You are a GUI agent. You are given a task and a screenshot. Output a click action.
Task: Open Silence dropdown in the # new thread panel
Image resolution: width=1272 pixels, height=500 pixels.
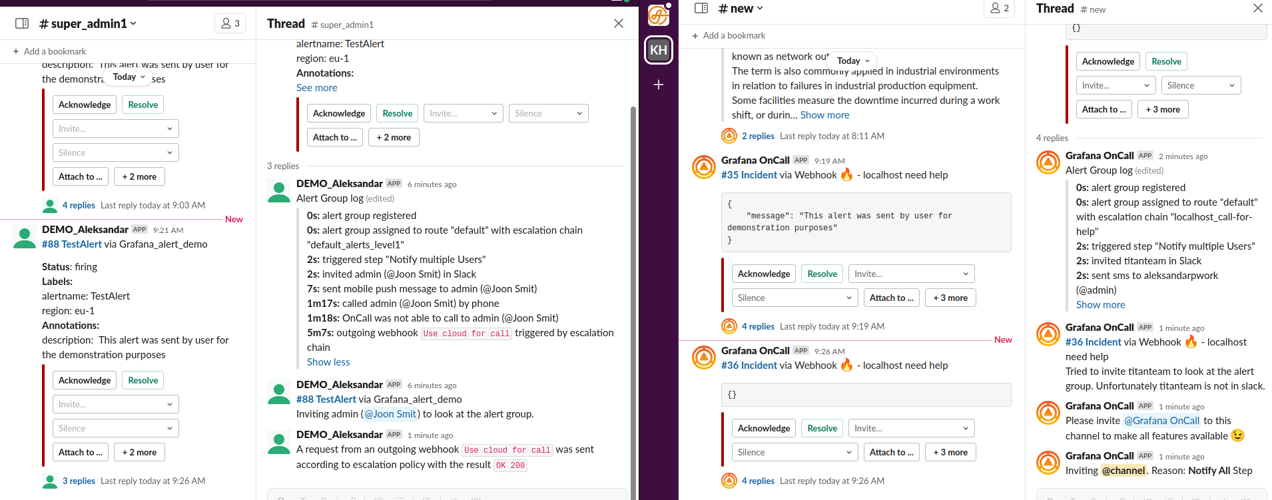[x=1201, y=85]
